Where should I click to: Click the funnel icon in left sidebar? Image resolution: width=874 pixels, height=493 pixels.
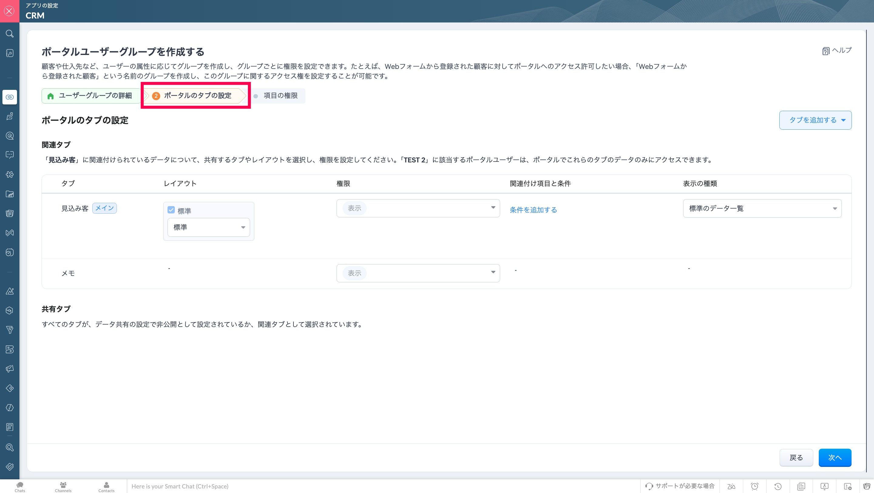[9, 330]
